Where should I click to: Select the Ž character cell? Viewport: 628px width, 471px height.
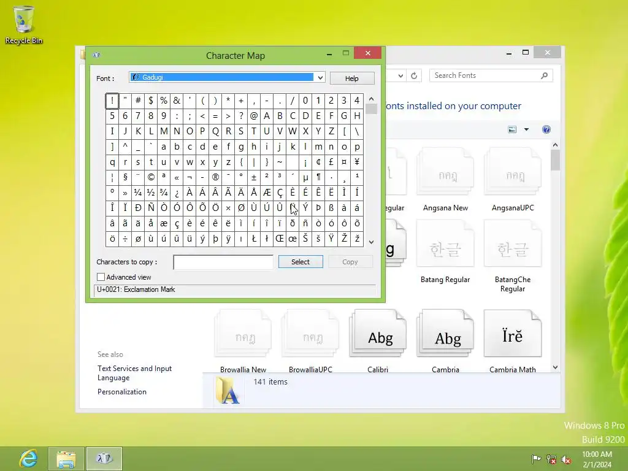(344, 239)
